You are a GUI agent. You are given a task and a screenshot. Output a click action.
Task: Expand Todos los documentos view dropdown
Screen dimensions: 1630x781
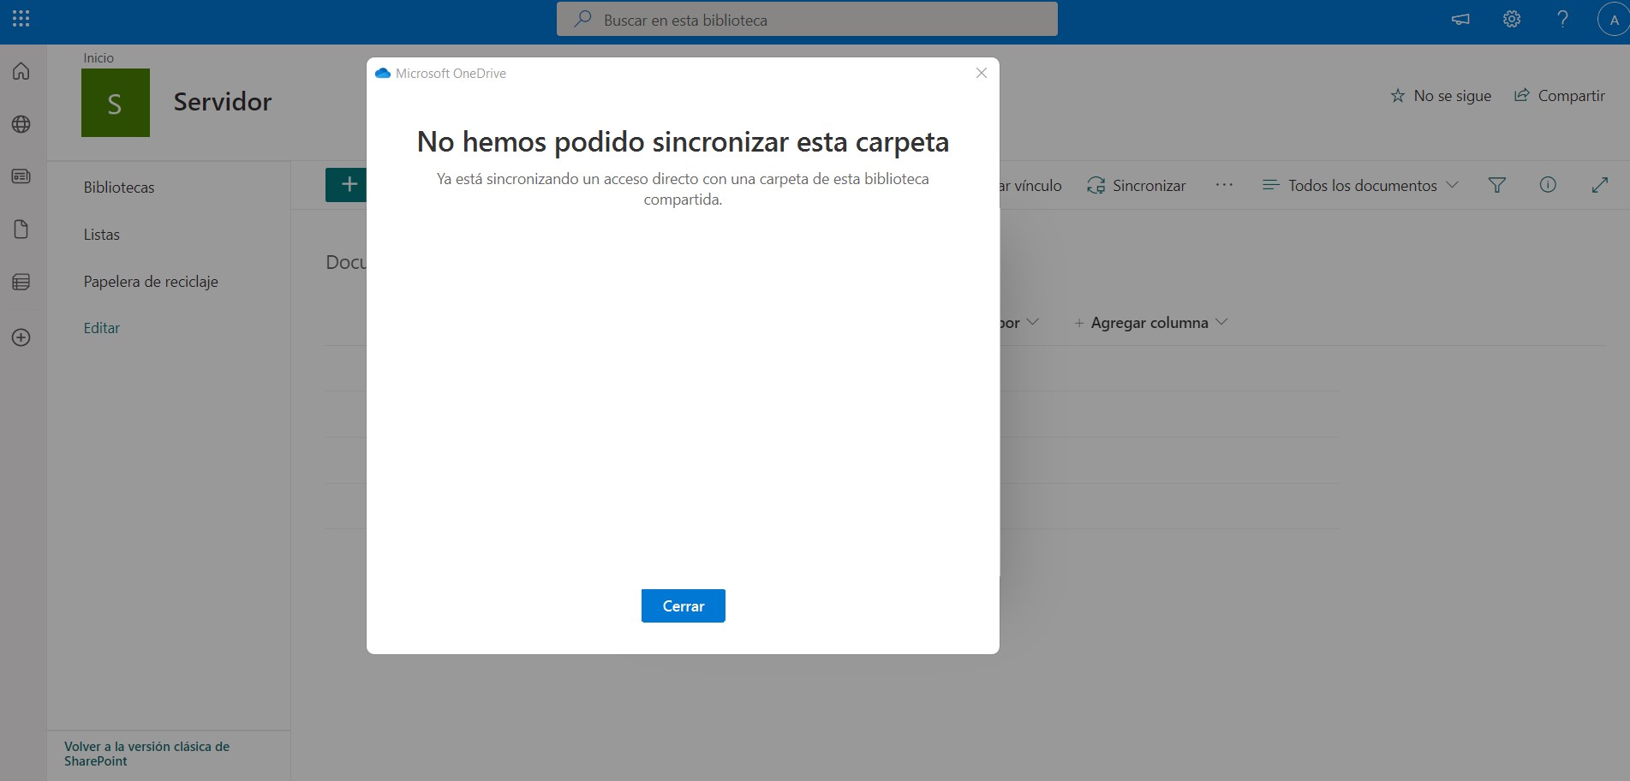(1360, 185)
